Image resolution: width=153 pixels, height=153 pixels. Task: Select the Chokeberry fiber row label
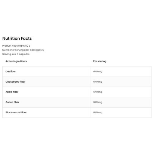pos(15,82)
